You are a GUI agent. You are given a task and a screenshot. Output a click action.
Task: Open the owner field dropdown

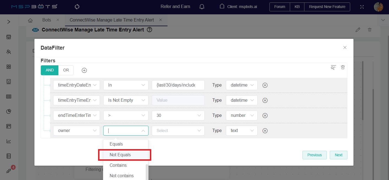(76, 131)
